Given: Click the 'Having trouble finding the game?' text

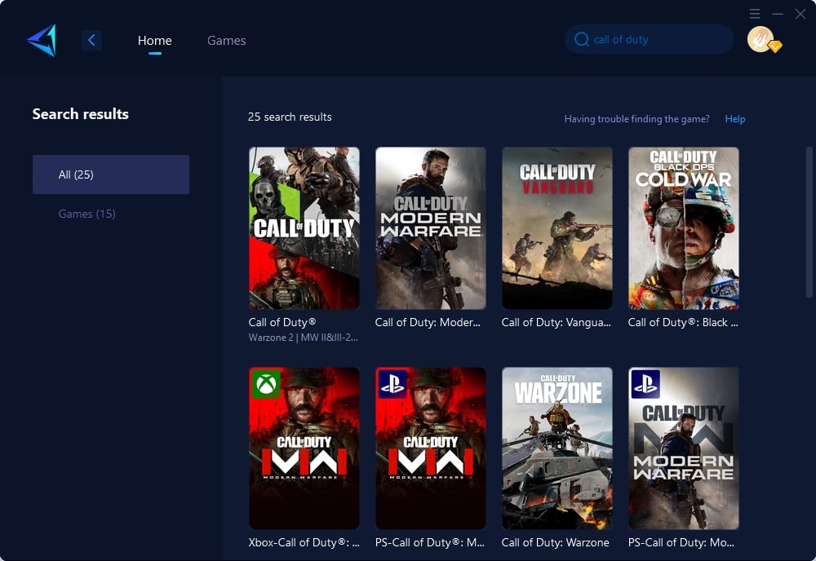Looking at the screenshot, I should 637,119.
